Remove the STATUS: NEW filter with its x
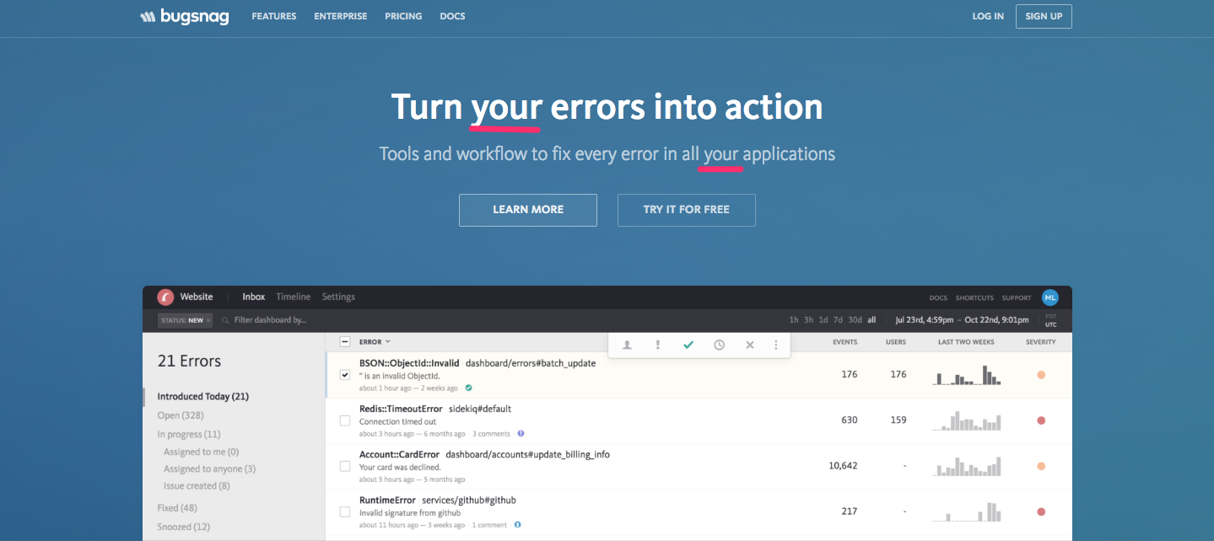 point(208,320)
